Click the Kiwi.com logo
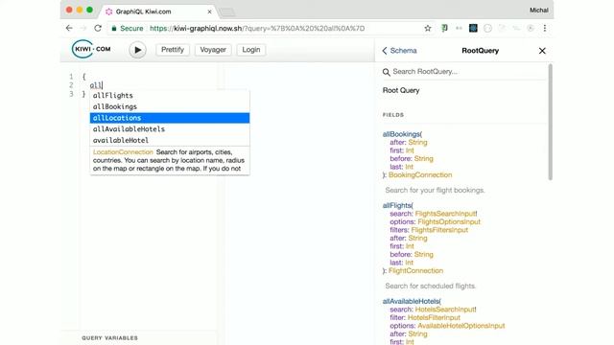This screenshot has width=614, height=345. pyautogui.click(x=91, y=49)
